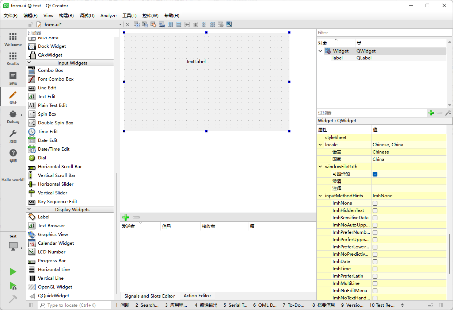Select the Edit Tab Order tool
The height and width of the screenshot is (310, 453).
[162, 24]
